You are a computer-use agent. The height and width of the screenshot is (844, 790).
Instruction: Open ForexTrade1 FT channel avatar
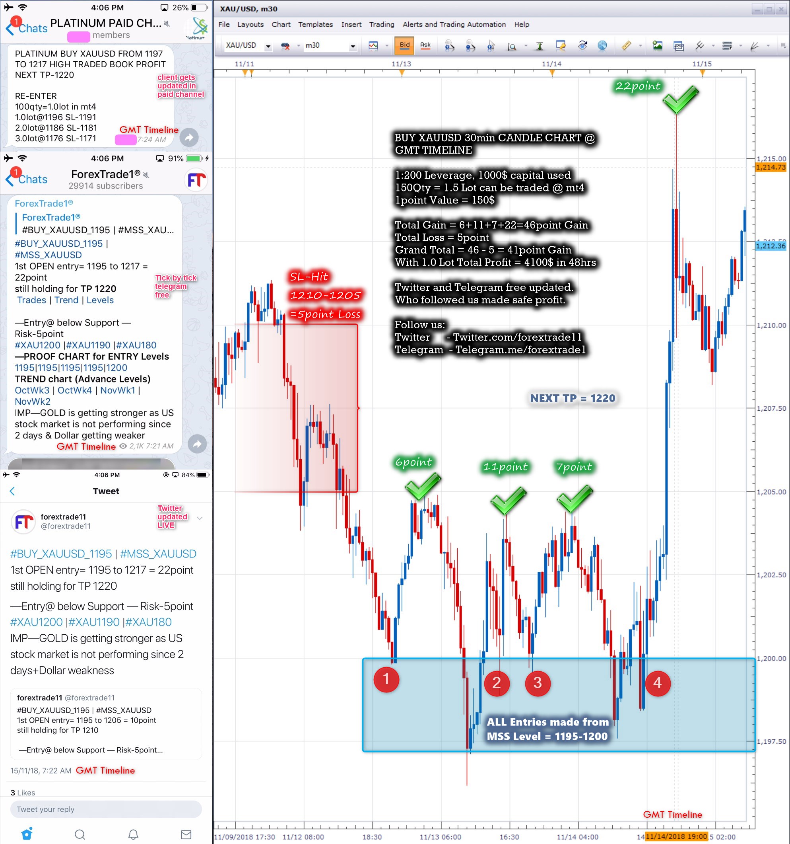click(196, 180)
